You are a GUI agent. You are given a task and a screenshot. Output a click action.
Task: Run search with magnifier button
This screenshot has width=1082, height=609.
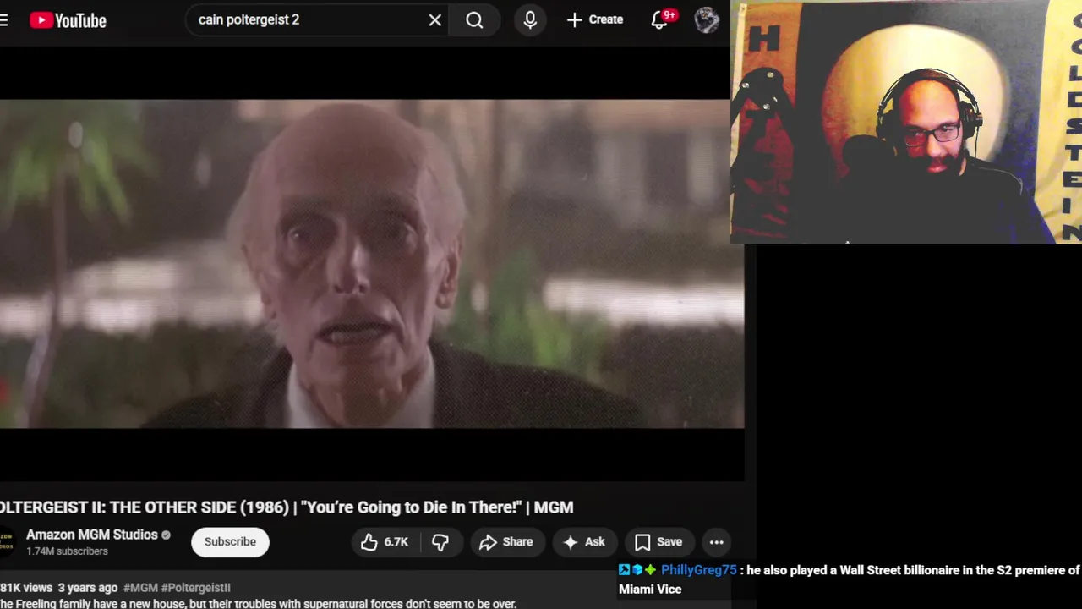[x=474, y=19]
